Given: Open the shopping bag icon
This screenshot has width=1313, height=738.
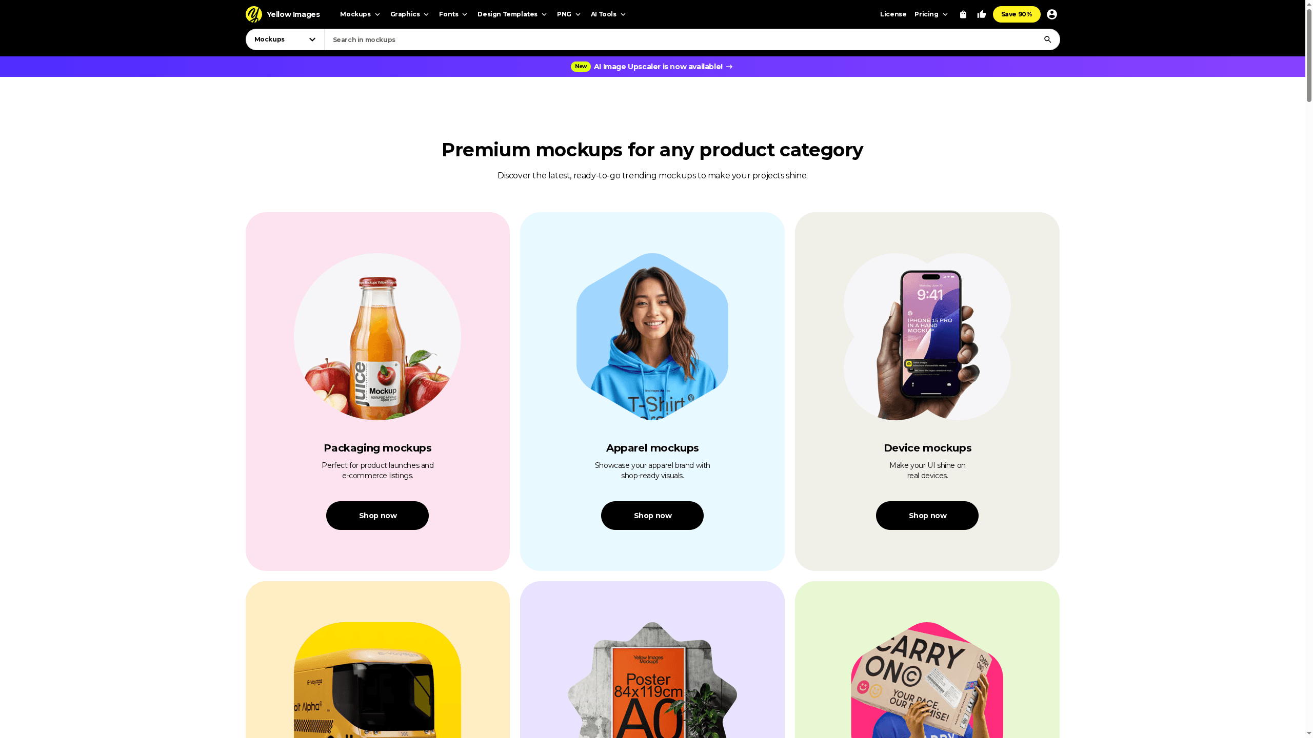Looking at the screenshot, I should (x=963, y=14).
